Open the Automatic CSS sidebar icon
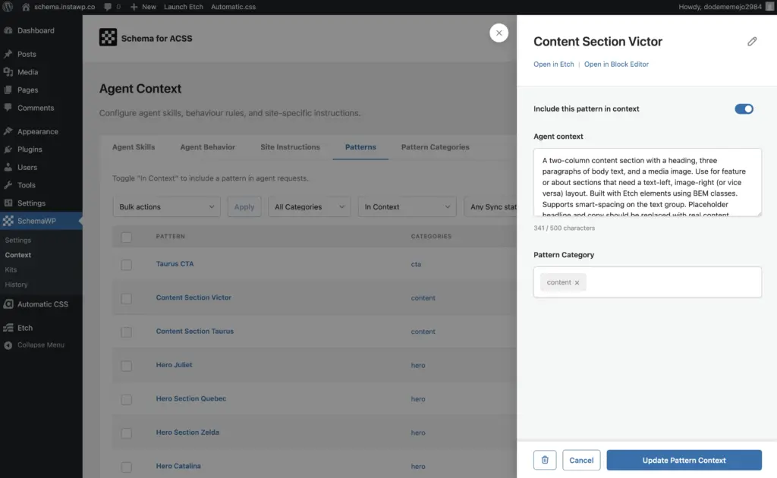The height and width of the screenshot is (478, 777). coord(8,304)
